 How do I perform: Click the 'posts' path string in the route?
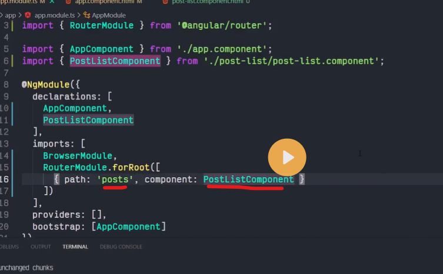point(115,179)
